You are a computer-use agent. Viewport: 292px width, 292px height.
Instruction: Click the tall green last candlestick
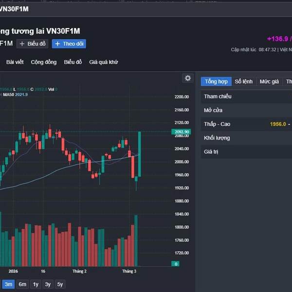coord(140,153)
